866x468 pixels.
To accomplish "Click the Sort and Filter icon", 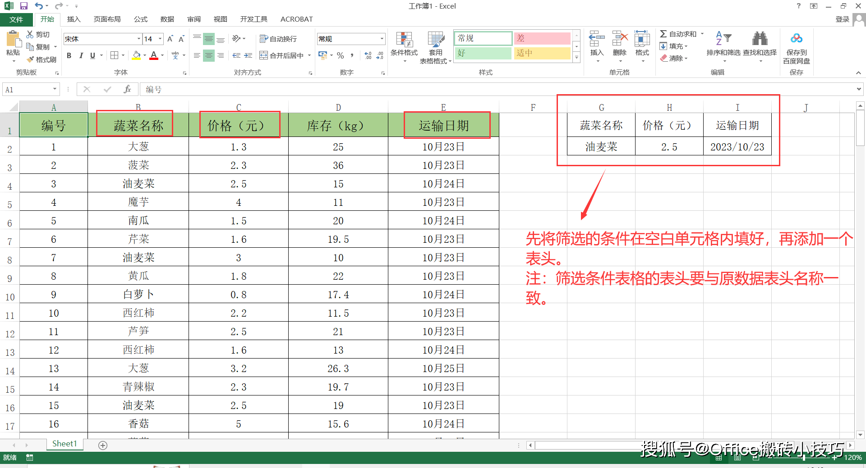I will point(723,39).
